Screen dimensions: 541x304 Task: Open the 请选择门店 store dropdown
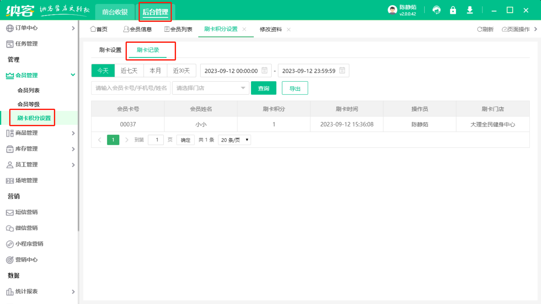(x=211, y=88)
